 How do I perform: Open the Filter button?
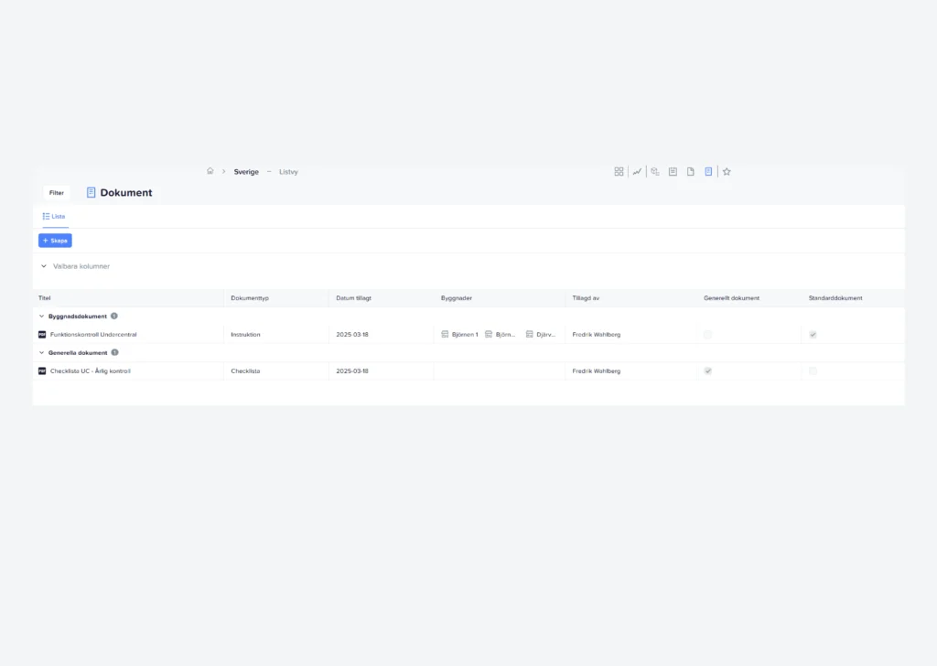57,193
